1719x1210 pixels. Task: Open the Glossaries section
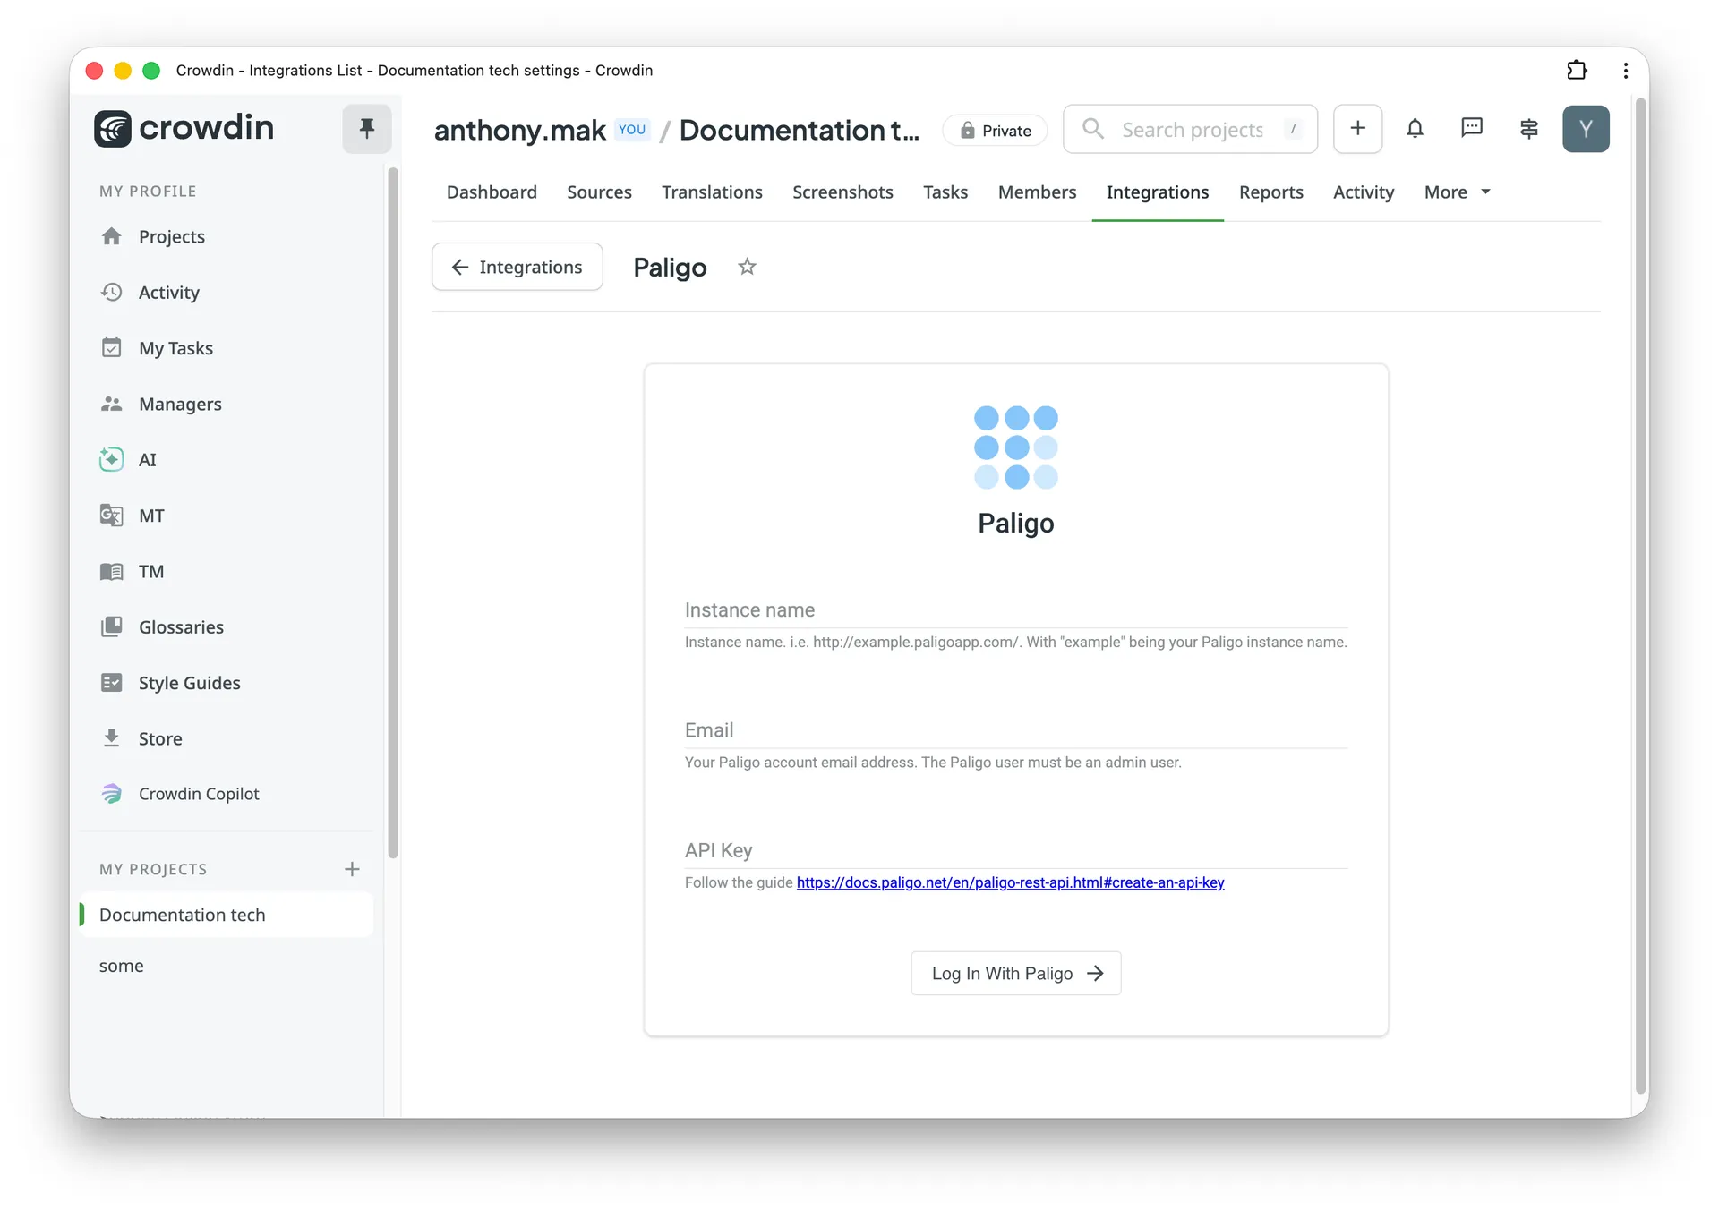coord(181,626)
